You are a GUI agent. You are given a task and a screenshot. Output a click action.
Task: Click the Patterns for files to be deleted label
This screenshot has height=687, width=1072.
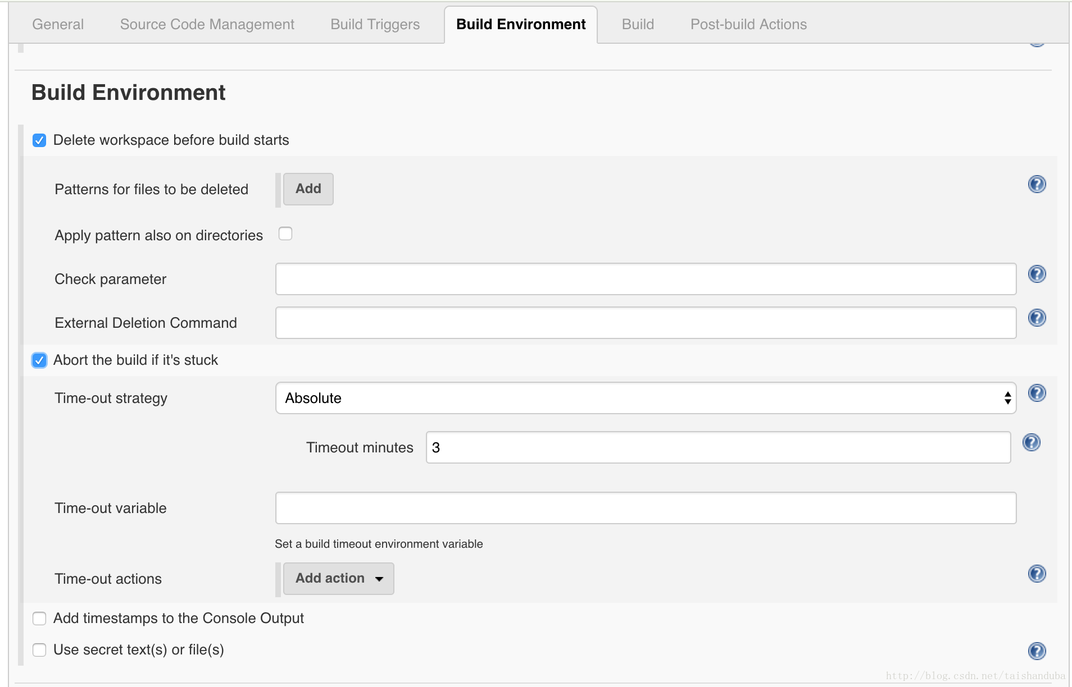click(x=151, y=189)
